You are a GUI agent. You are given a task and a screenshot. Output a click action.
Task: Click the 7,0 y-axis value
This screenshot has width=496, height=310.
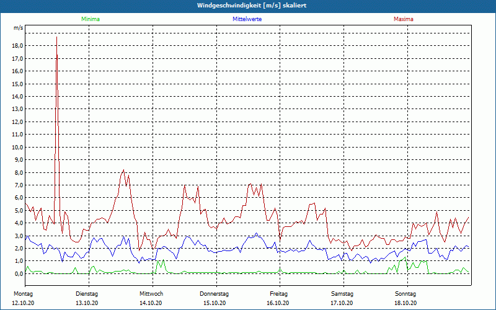click(x=19, y=185)
